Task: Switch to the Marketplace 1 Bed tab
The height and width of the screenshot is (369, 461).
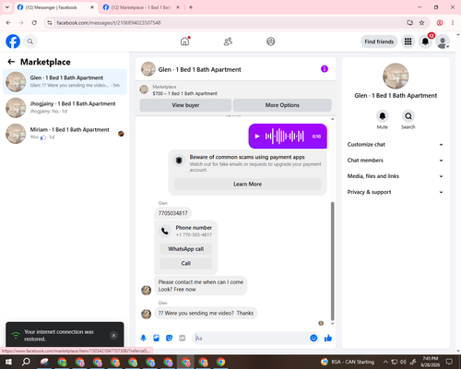Action: 141,7
